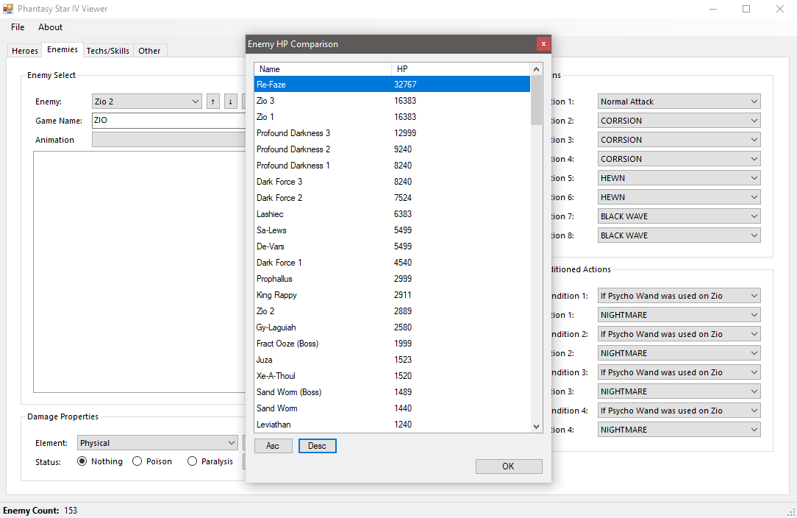Select the Zio 3 row

pyautogui.click(x=392, y=101)
